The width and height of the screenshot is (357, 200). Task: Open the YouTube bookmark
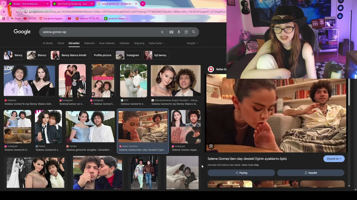click(30, 19)
